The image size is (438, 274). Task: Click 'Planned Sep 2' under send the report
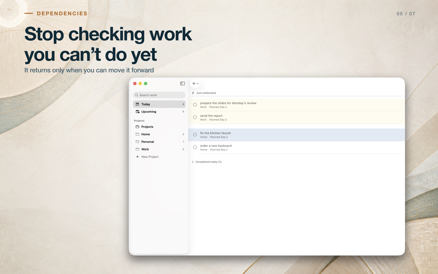click(x=218, y=120)
